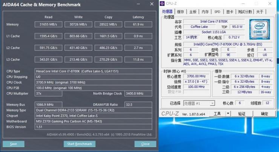
Task: Click CPU-Z 三级 cache value 12 MBytes
Action: coord(244,92)
